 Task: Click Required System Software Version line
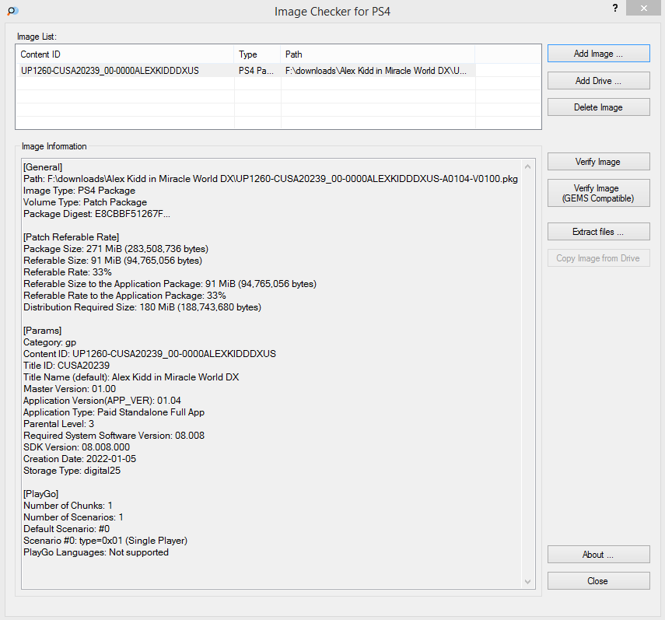click(x=114, y=436)
